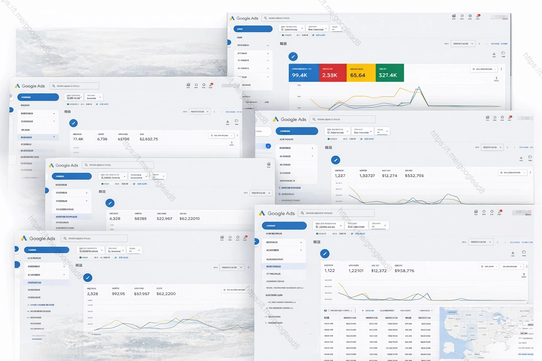The image size is (542, 361).
Task: Open red-badge notifications icon in 99.4K window
Action: point(478,16)
